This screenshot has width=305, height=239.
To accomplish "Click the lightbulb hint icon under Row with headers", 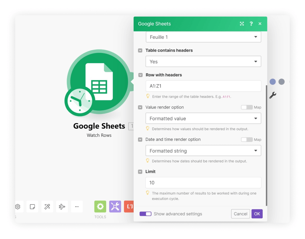I will click(148, 96).
